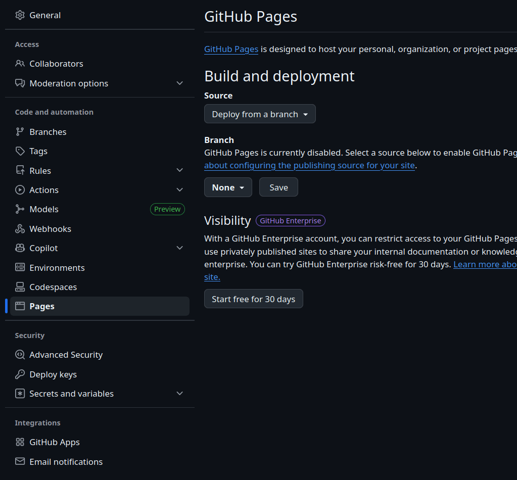Expand the Copilot section chevron
Viewport: 517px width, 480px height.
point(180,248)
